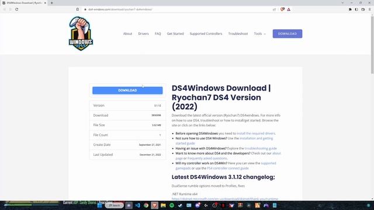Open the Brave wallet icon
The height and width of the screenshot is (210, 374).
click(x=363, y=9)
